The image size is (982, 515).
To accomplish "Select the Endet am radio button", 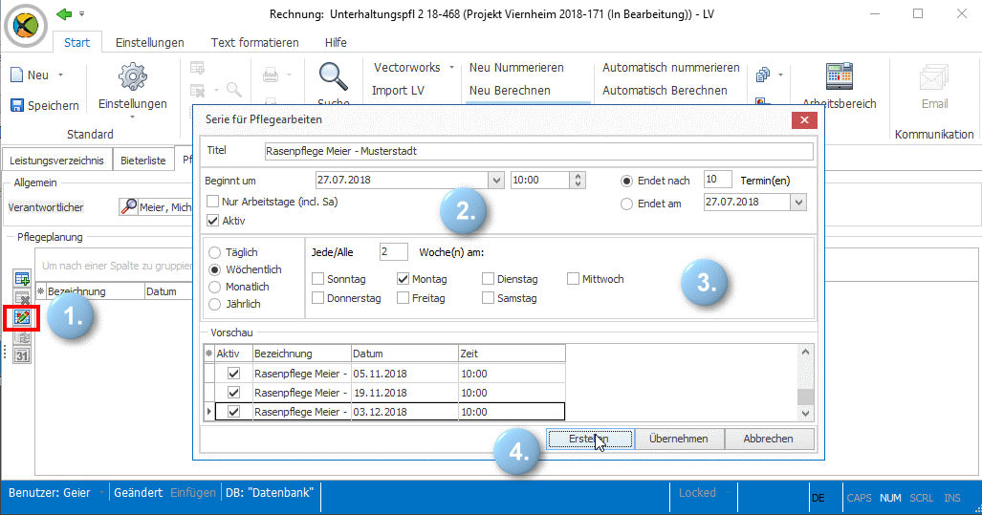I will pos(626,204).
